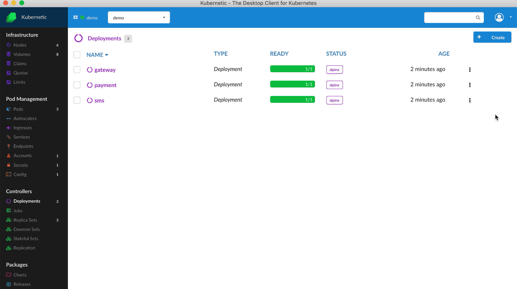The image size is (517, 289).
Task: Click the Nodes power icon in sidebar
Action: pos(9,45)
